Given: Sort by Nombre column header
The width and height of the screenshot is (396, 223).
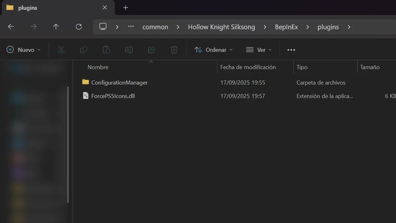Looking at the screenshot, I should (98, 67).
